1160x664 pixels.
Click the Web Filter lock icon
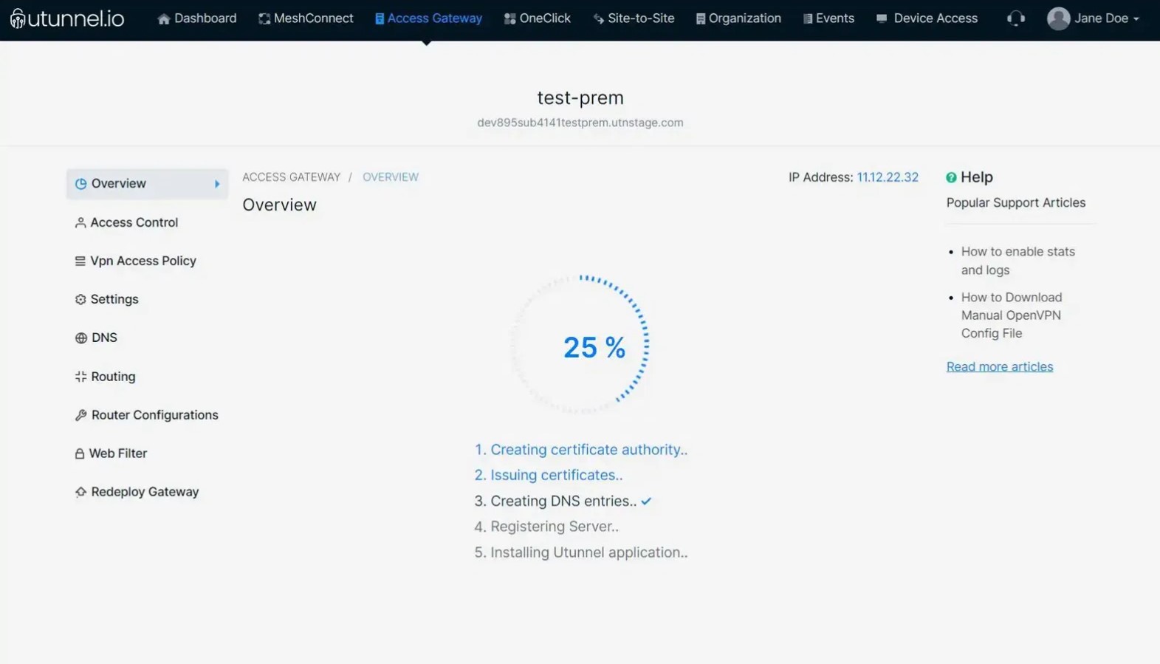[80, 453]
